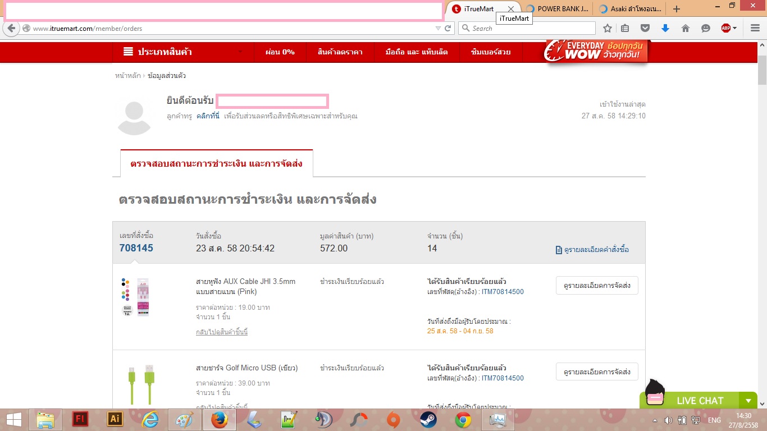Viewport: 767px width, 431px height.
Task: Click the 25 ส.ค. 58 - 04 ก.ย. 58 delivery date text
Action: click(460, 331)
